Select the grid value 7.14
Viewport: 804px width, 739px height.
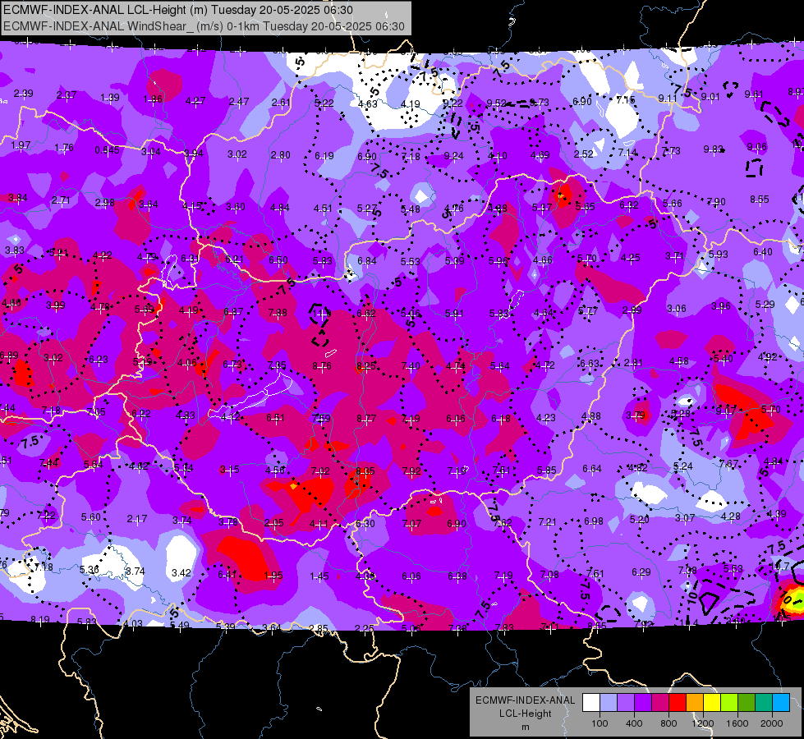(627, 152)
